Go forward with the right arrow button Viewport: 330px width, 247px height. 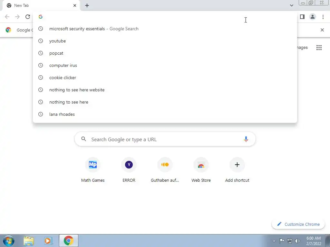17,17
